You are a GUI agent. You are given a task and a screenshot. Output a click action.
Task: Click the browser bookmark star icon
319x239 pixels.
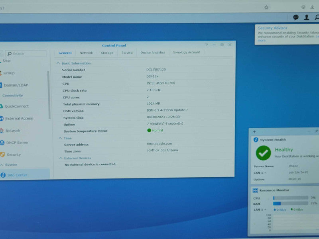pos(266,8)
